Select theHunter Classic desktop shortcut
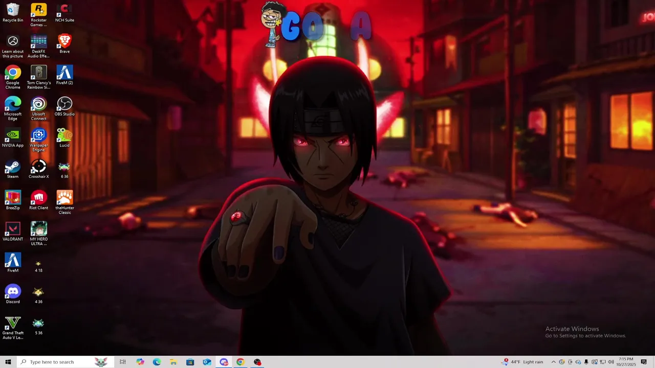This screenshot has height=368, width=655. (x=64, y=202)
